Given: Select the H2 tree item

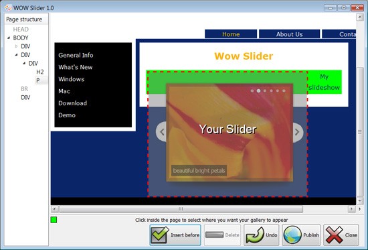Looking at the screenshot, I should [40, 72].
